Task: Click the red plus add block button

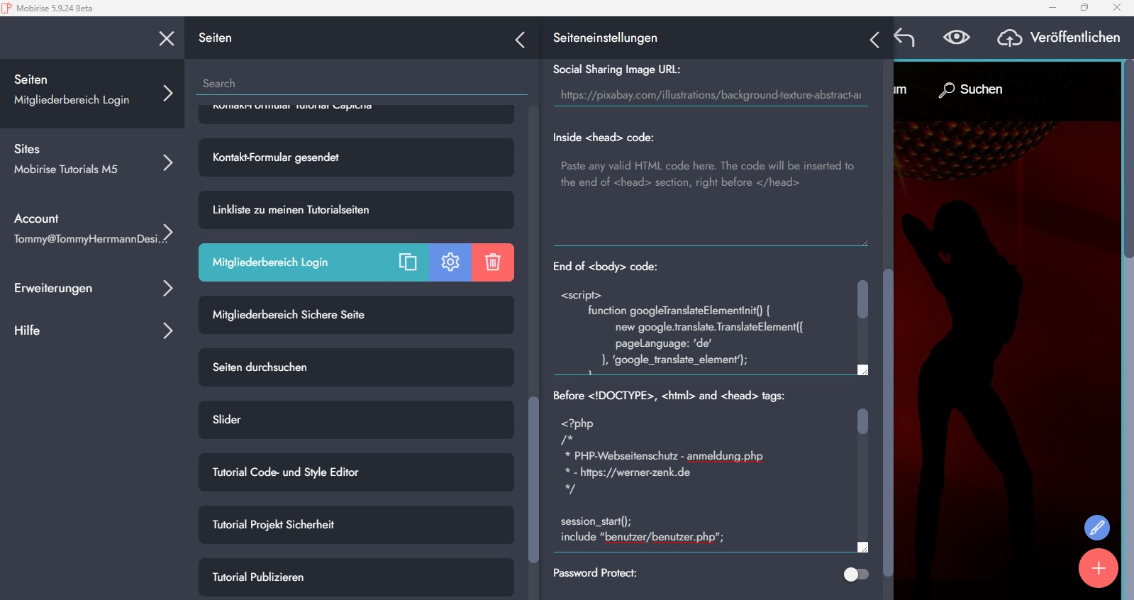Action: (x=1098, y=568)
